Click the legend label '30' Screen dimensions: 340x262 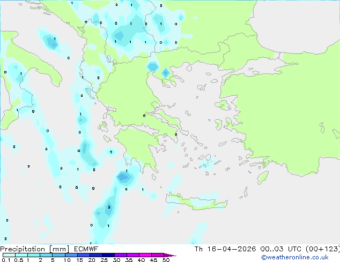click(116, 260)
